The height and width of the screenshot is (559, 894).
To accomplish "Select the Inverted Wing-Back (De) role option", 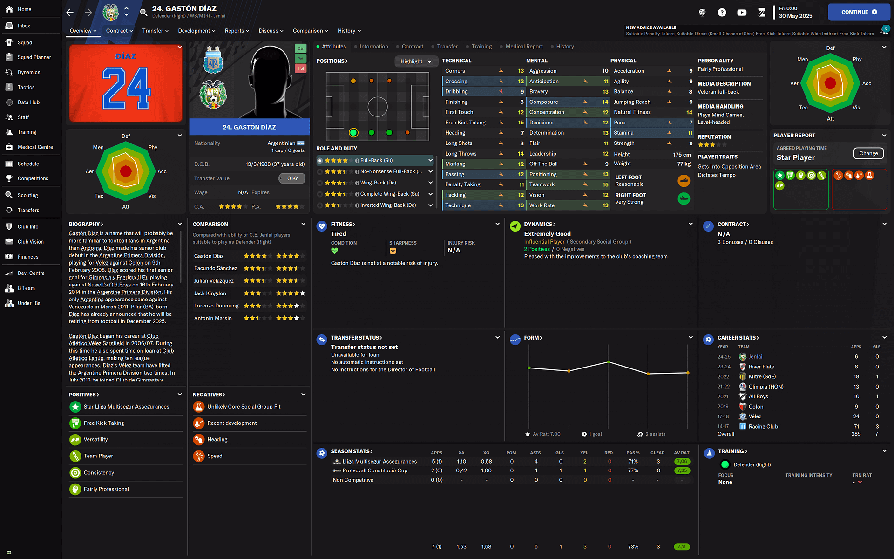I will (320, 205).
